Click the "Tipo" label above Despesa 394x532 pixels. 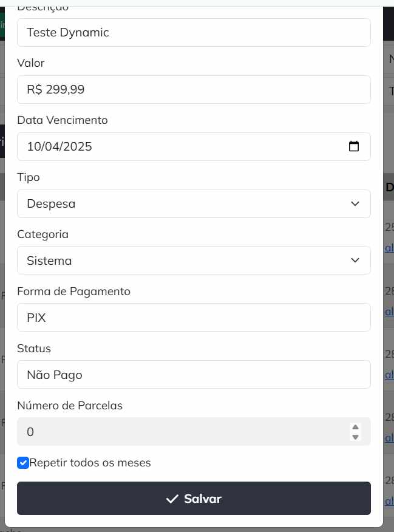point(29,177)
